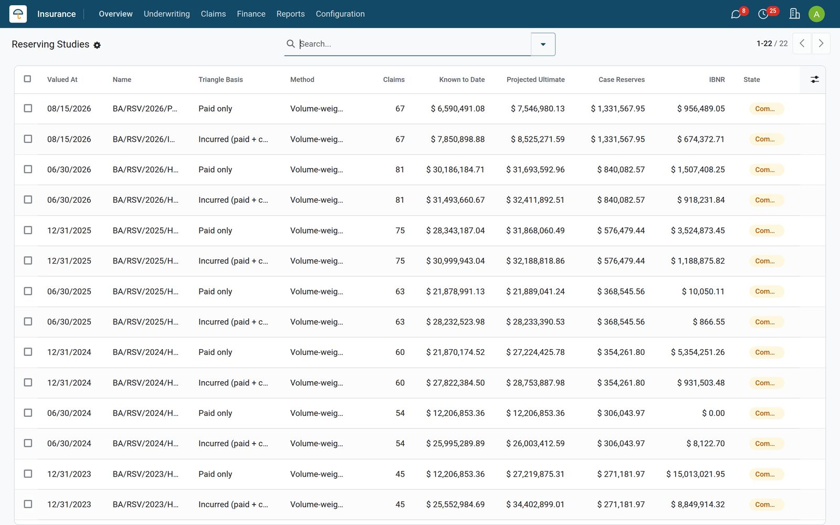840x525 pixels.
Task: Open the Reports menu
Action: point(290,14)
